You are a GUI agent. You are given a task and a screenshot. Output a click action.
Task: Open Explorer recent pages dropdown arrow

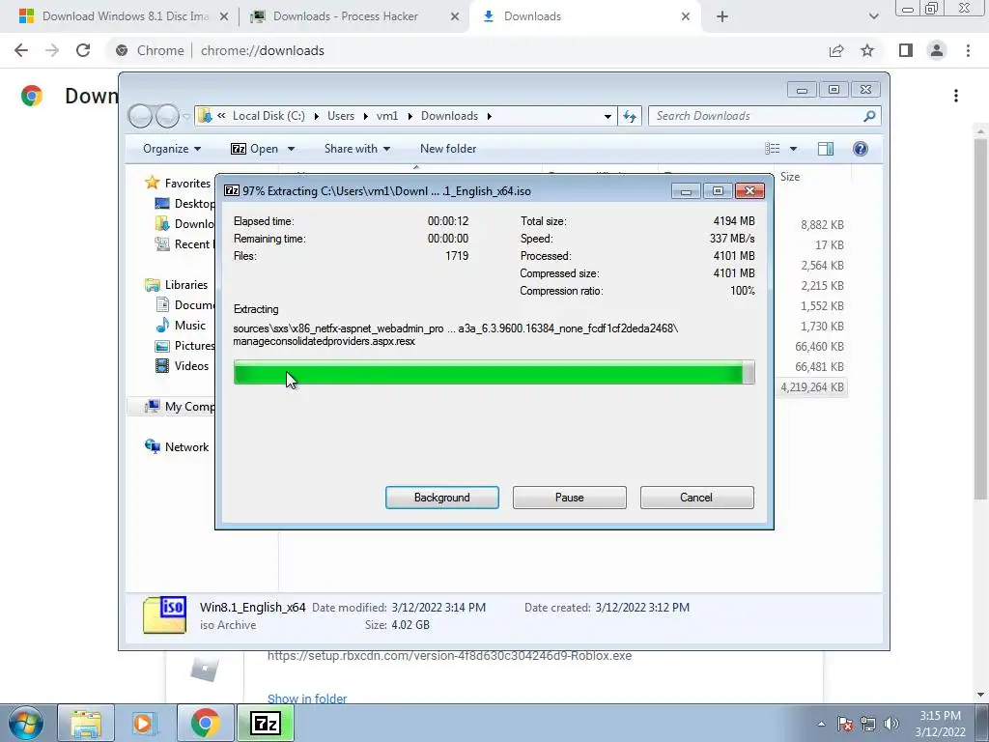coord(186,116)
